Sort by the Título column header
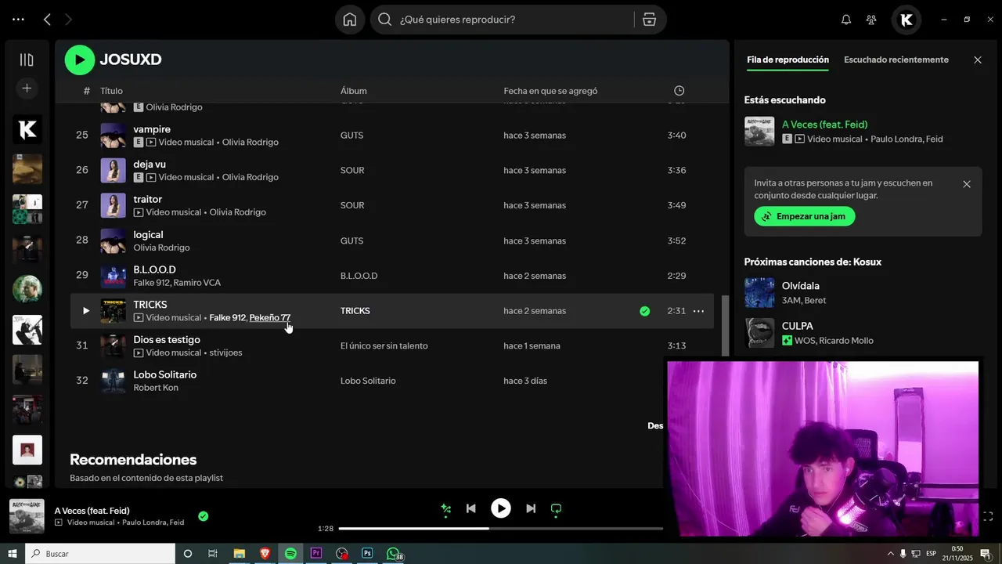 click(111, 91)
